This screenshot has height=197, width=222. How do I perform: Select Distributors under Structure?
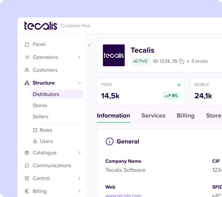pos(57,94)
